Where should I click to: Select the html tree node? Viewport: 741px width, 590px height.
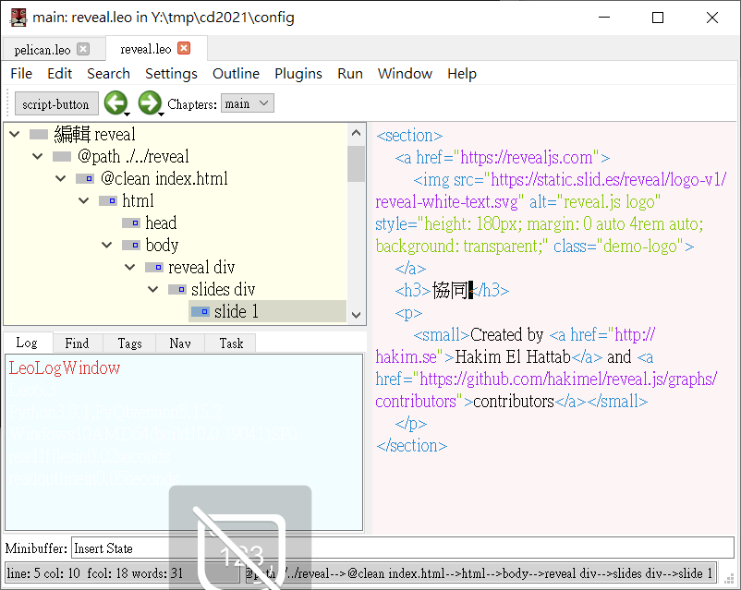(138, 200)
